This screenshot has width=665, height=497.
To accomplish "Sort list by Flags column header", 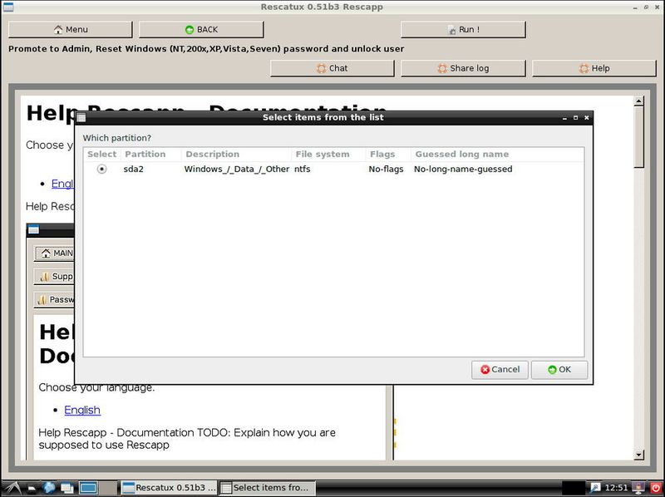I will coord(382,155).
